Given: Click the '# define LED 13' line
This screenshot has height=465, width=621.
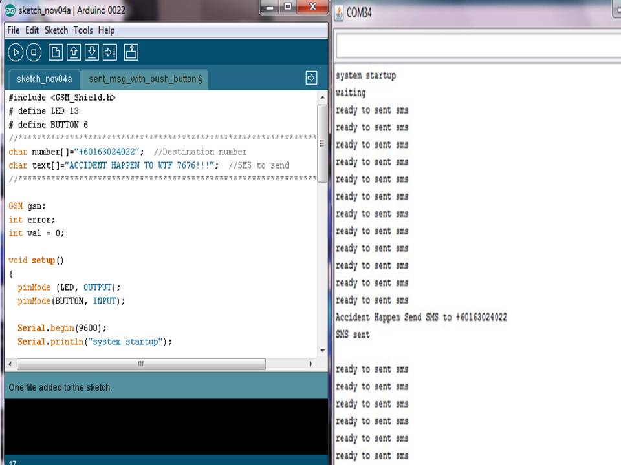Looking at the screenshot, I should tap(44, 111).
